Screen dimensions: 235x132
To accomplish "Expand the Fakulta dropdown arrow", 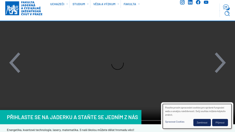I will point(139,4).
